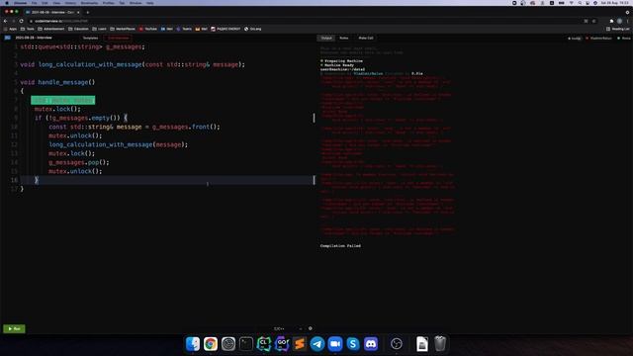Open the Education bookmark folder
Viewport: 633px width, 356px height.
click(x=78, y=29)
